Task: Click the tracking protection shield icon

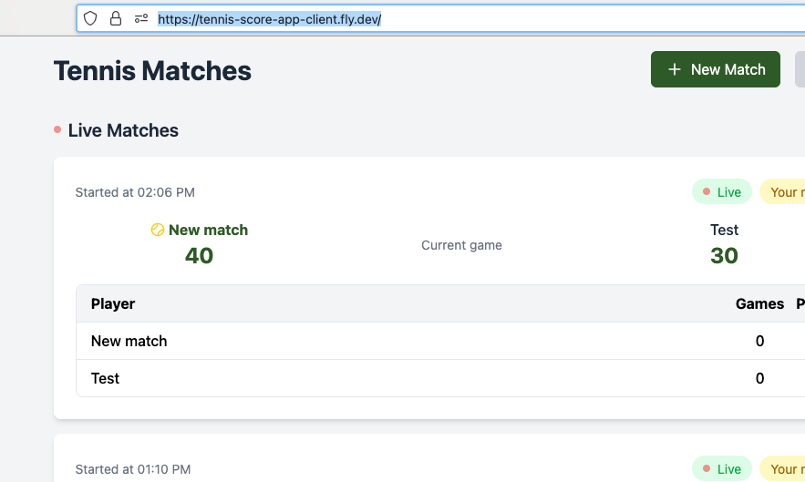Action: tap(90, 18)
